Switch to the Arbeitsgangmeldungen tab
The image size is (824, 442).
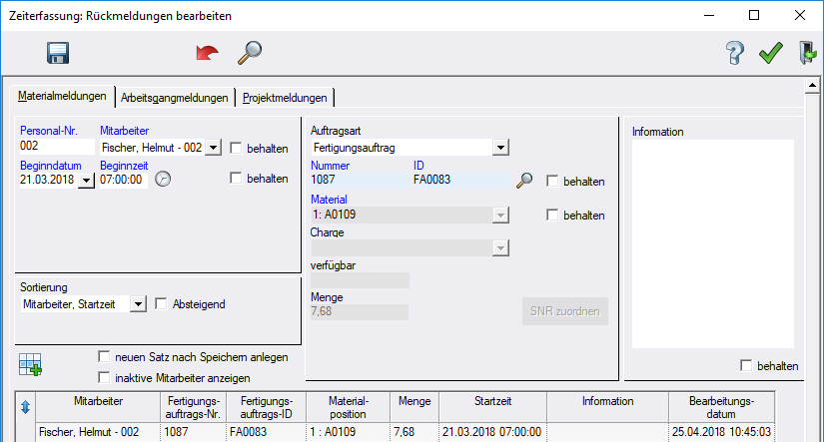coord(176,98)
